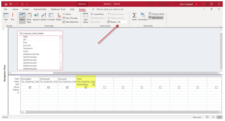Viewport: 225px width, 121px height.
Task: Check Show box in the sixth empty column
Action: tap(123, 87)
